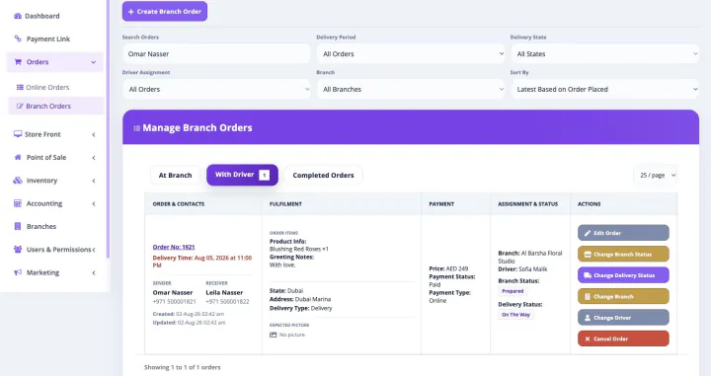Expand the Store Front submenu chevron
Viewport: 711px width, 376px height.
pyautogui.click(x=94, y=134)
